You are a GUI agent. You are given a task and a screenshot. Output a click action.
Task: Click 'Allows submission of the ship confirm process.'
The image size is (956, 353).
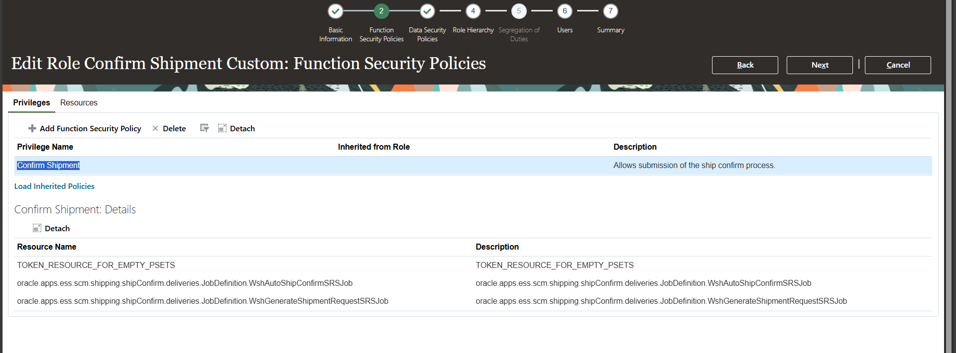[x=694, y=165]
